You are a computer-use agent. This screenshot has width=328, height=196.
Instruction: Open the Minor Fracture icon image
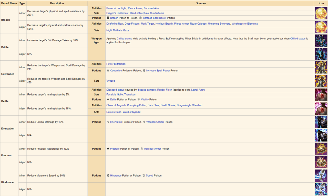[321, 149]
